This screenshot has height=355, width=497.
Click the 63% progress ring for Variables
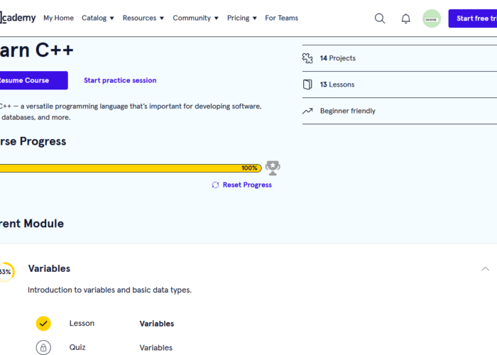tap(6, 272)
